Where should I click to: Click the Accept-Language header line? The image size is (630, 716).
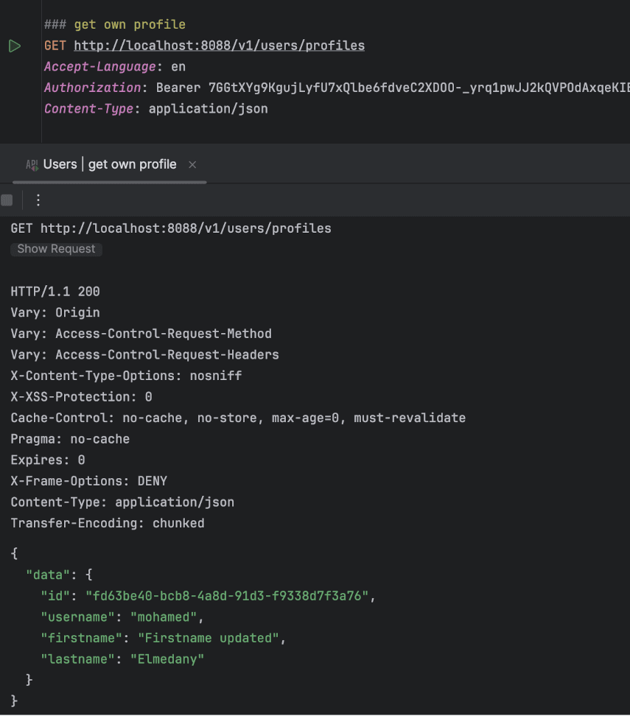[x=115, y=67]
